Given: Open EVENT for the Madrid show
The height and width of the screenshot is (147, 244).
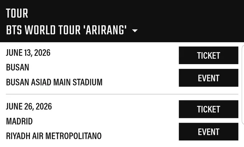Looking at the screenshot, I should 208,132.
